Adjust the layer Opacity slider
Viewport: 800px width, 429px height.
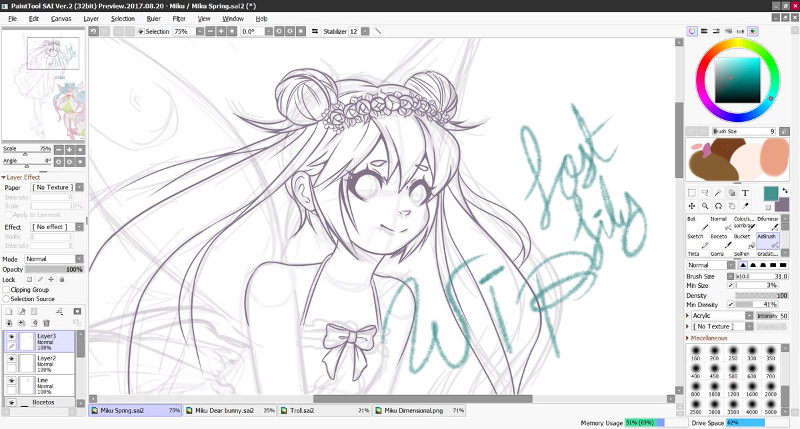pyautogui.click(x=53, y=269)
